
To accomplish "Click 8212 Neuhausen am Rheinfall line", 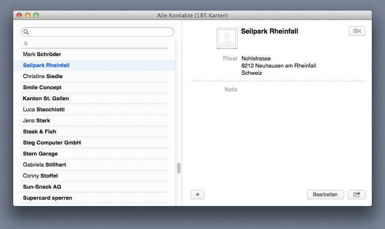I will 279,65.
